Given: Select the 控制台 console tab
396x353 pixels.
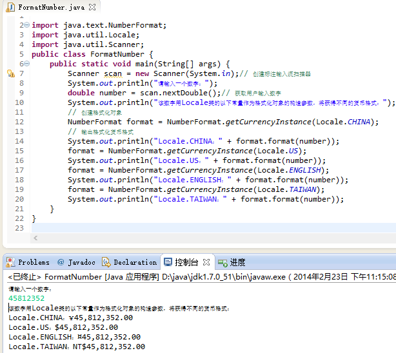Looking at the screenshot, I should [x=186, y=262].
